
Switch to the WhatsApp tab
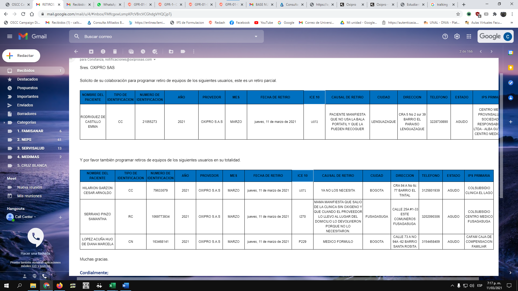click(109, 5)
